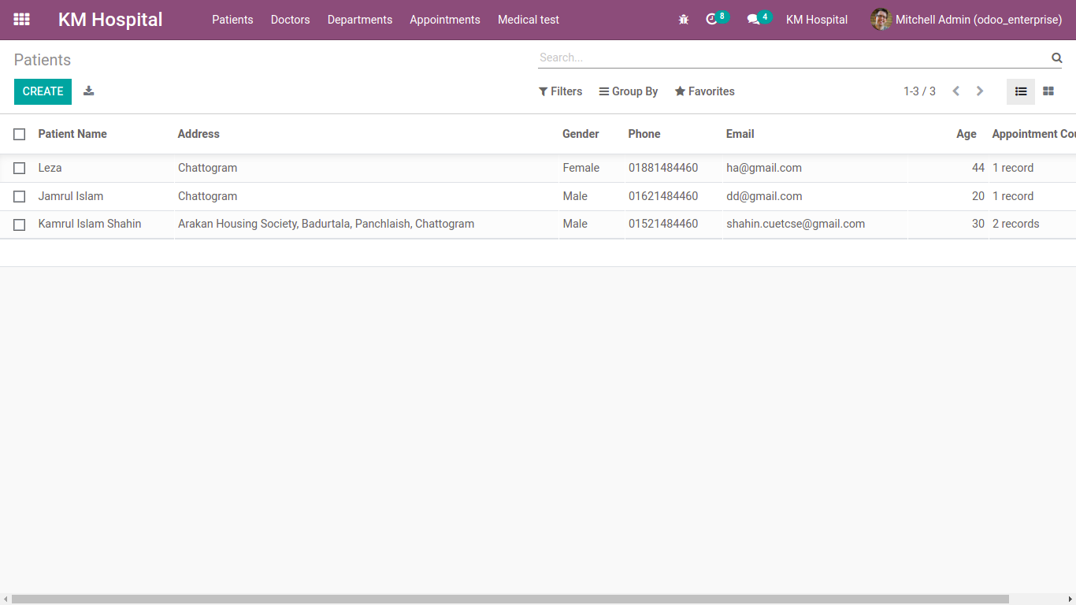Screen dimensions: 1076x605
Task: Click Arakan Housing Society address cell
Action: point(326,224)
